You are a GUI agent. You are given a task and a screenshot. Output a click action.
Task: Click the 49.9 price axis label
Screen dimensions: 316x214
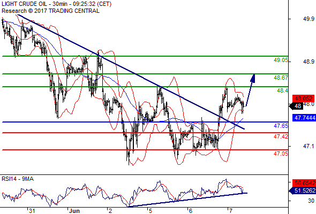tap(309, 19)
